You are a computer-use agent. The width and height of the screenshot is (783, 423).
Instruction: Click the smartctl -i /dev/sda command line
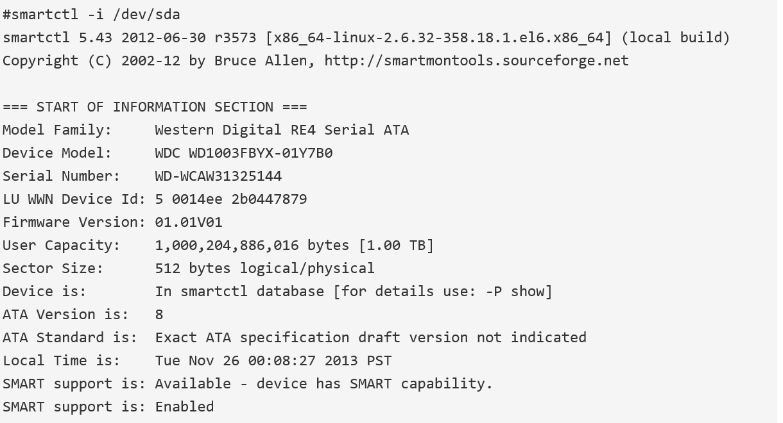pyautogui.click(x=96, y=14)
